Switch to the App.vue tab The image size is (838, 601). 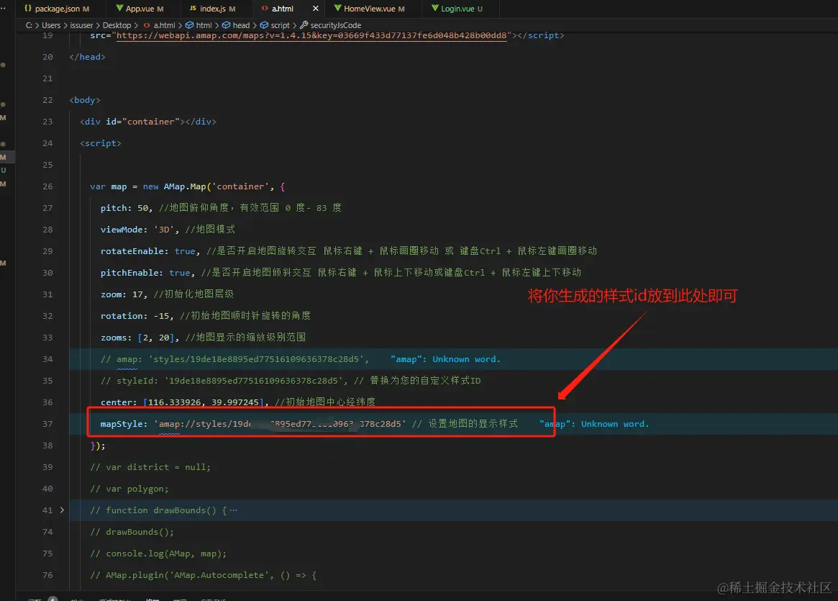click(x=140, y=9)
